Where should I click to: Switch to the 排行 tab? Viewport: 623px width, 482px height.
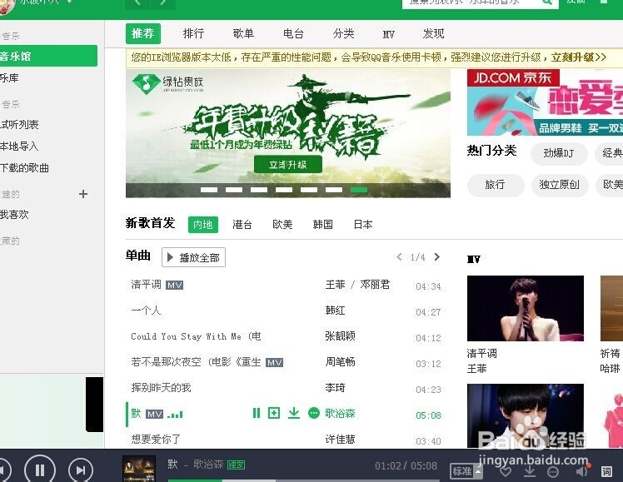(193, 34)
